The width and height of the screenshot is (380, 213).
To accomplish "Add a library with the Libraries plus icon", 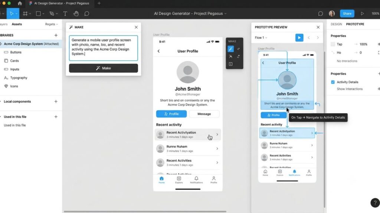I will click(x=56, y=35).
